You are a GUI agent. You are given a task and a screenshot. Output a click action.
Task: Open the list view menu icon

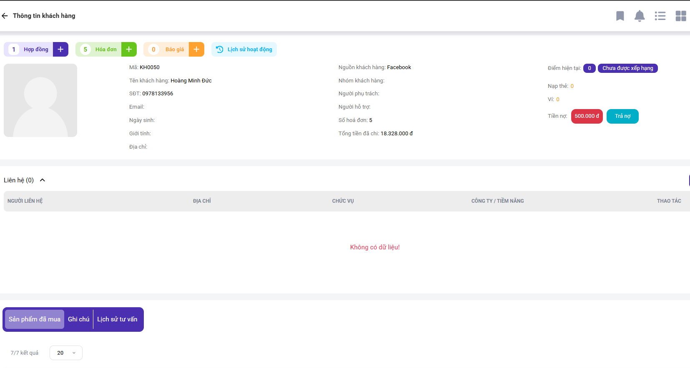click(660, 16)
